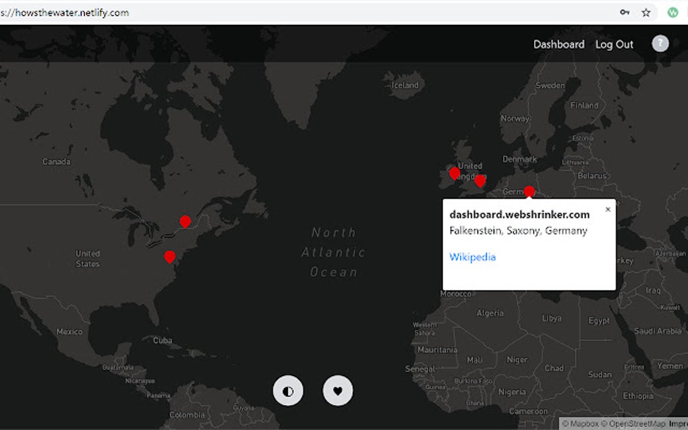Click the help question mark icon

click(x=660, y=44)
